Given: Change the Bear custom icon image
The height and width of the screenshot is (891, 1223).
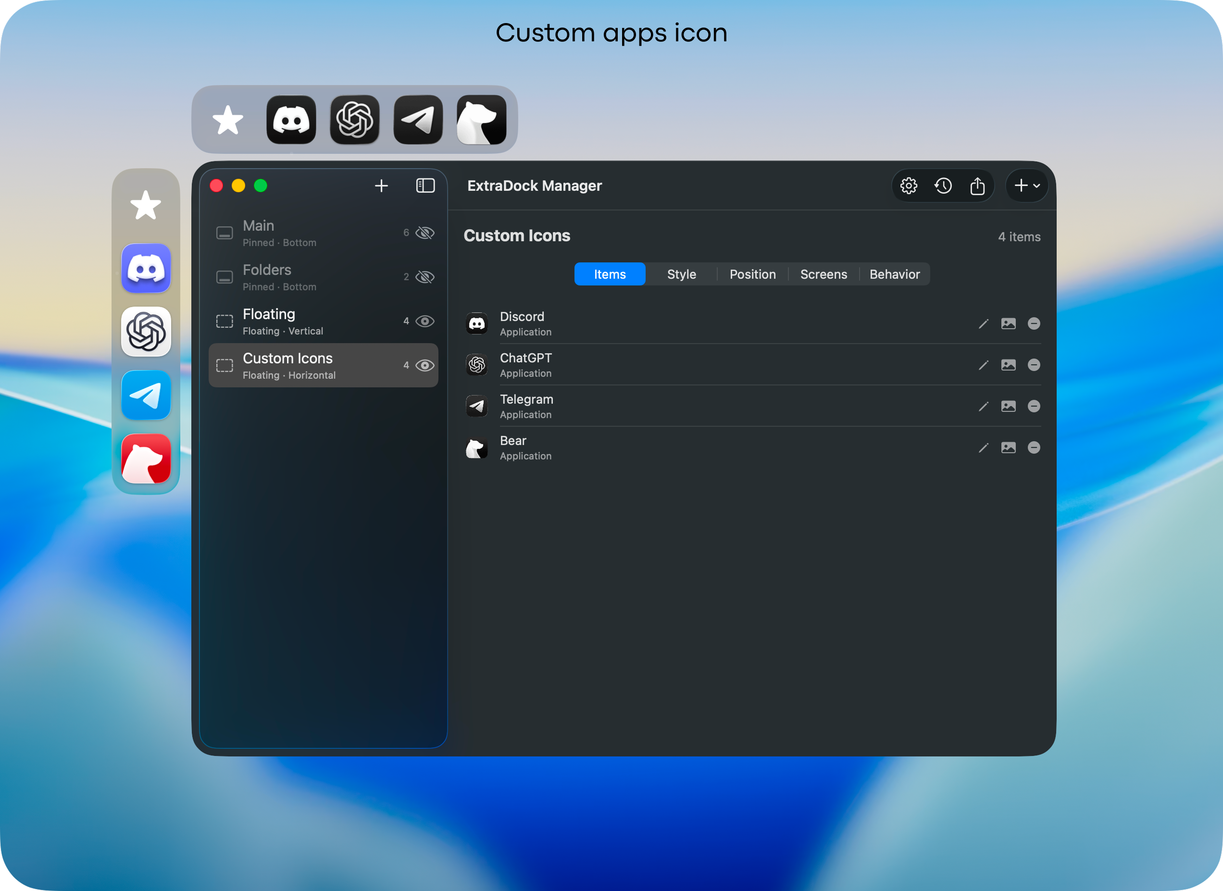Looking at the screenshot, I should pyautogui.click(x=1008, y=447).
